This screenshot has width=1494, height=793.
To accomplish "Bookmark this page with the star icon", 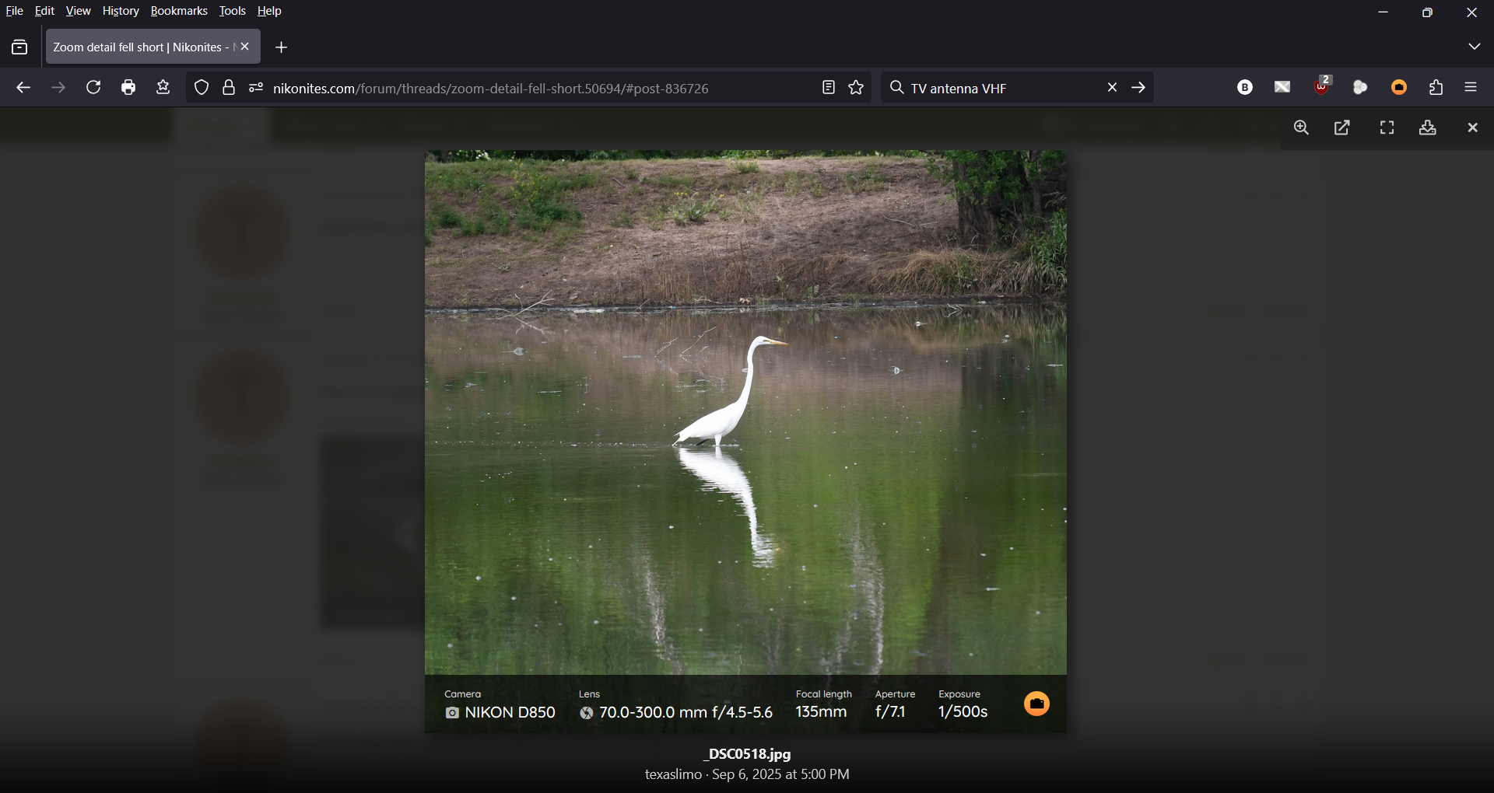I will 857,88.
